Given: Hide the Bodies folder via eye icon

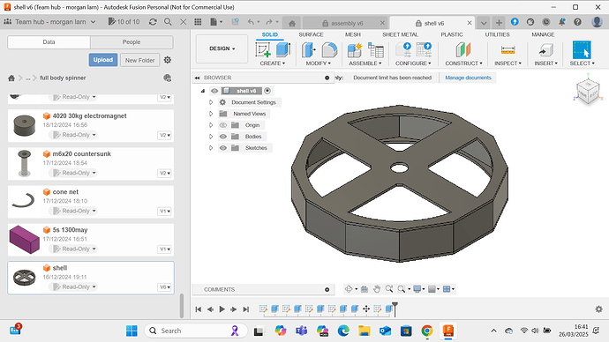Looking at the screenshot, I should coord(223,137).
